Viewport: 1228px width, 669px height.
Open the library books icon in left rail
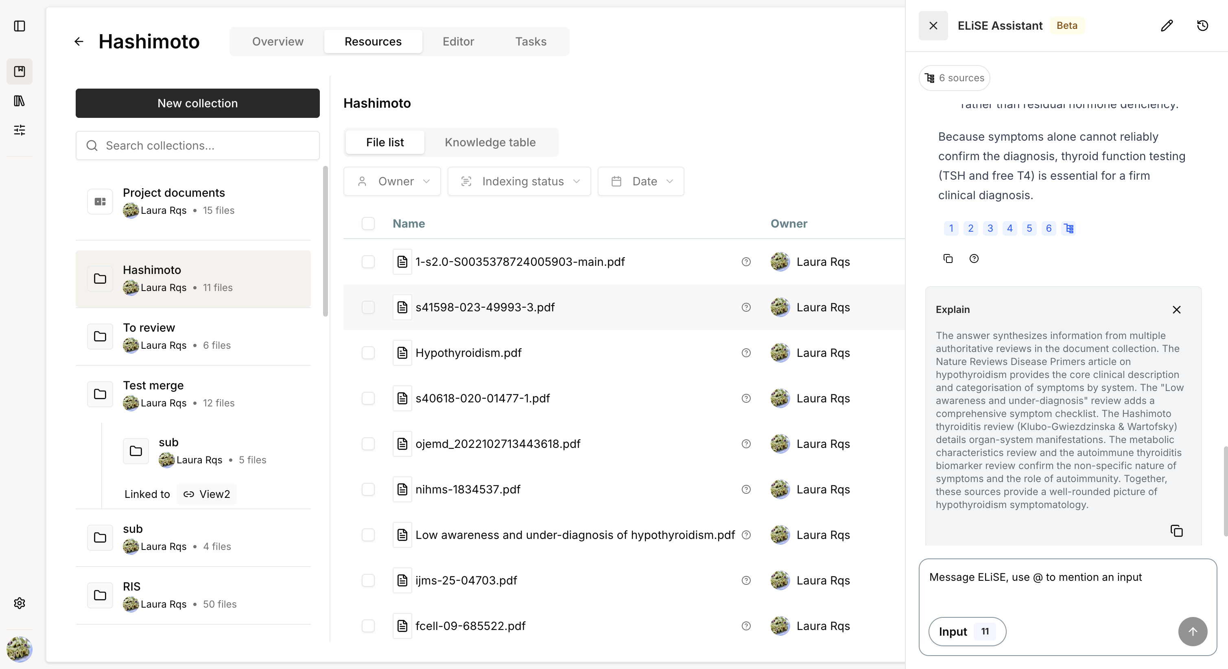[x=20, y=100]
